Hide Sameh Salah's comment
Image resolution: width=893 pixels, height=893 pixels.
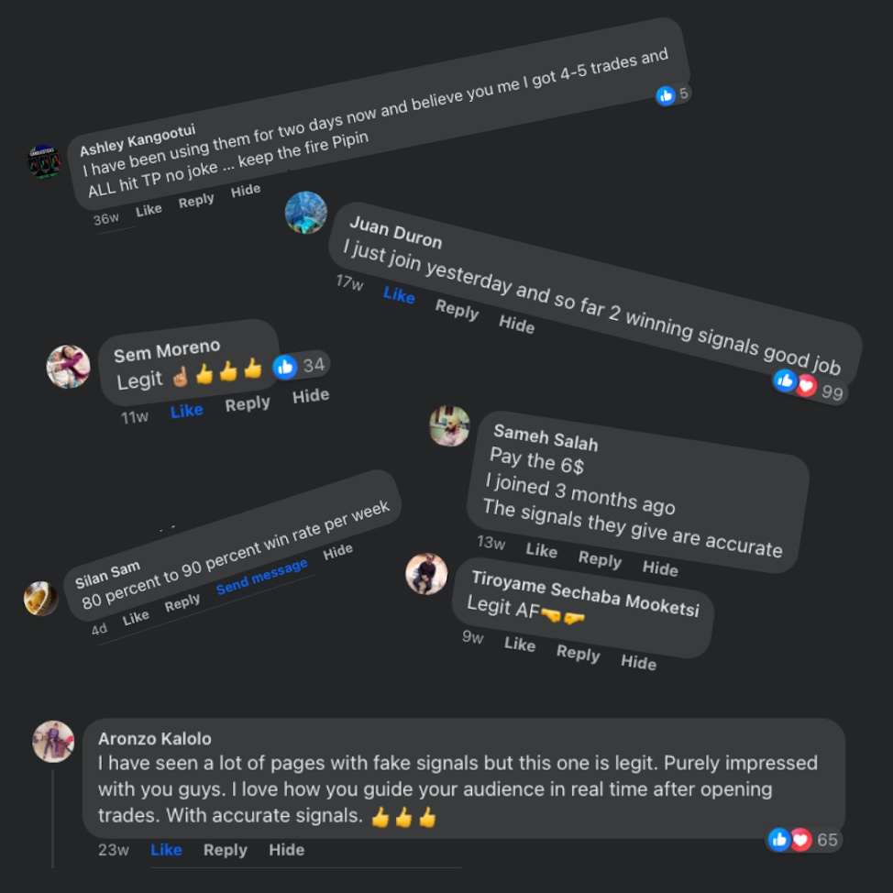[660, 568]
